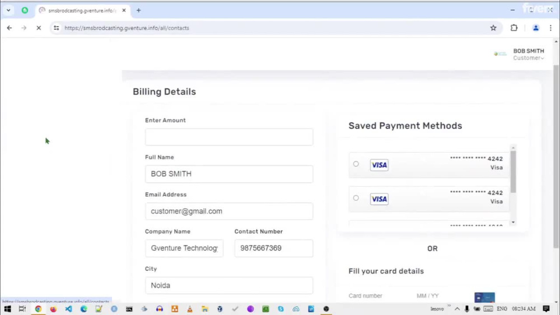Focus the MM / YY expiry input
This screenshot has height=315, width=560.
[428, 296]
